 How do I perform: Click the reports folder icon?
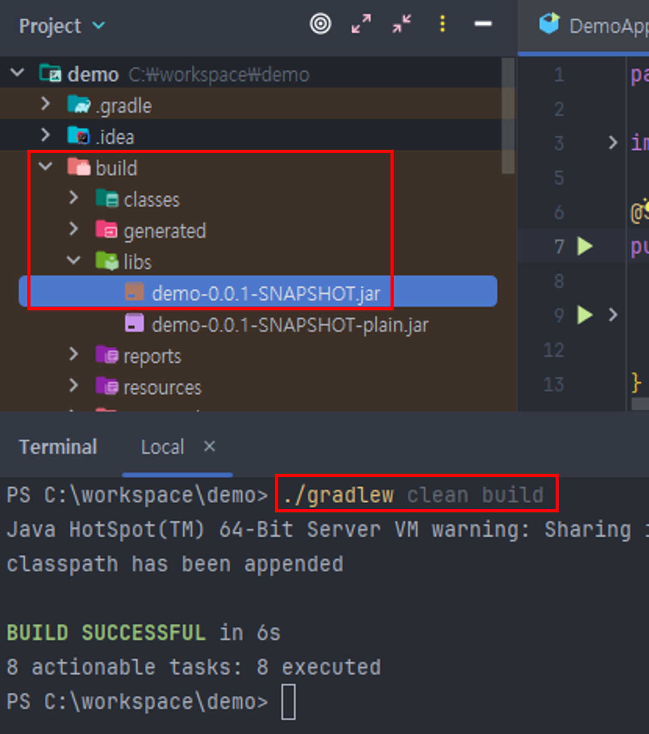pyautogui.click(x=107, y=354)
